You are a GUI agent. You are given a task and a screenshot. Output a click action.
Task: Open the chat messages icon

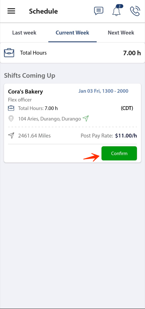[x=98, y=11]
